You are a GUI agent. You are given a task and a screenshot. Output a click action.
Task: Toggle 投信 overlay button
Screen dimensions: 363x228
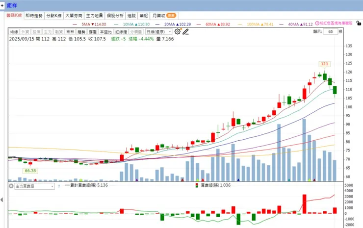36,32
